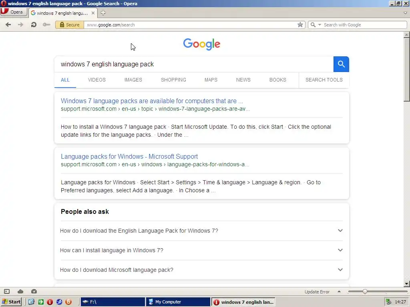The image size is (410, 307).
Task: Click the www.google.com/search address field
Action: [190, 24]
